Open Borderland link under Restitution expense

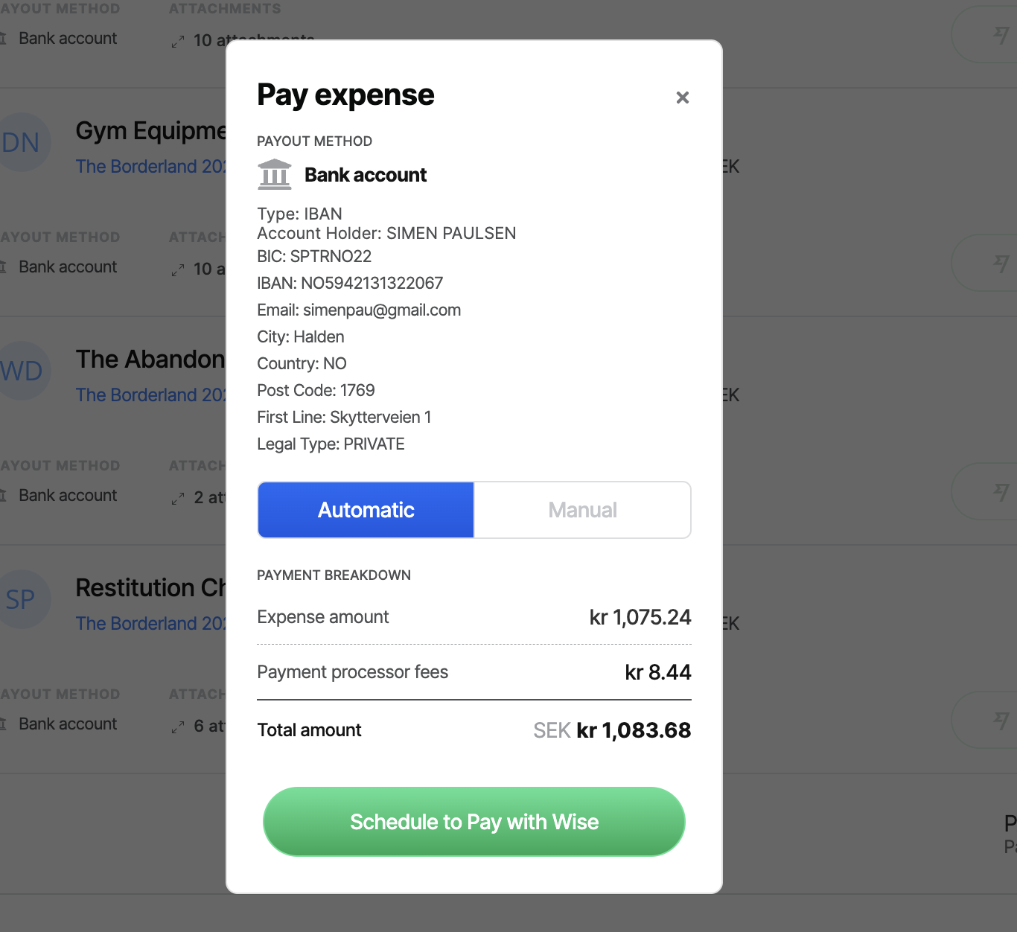click(x=150, y=624)
